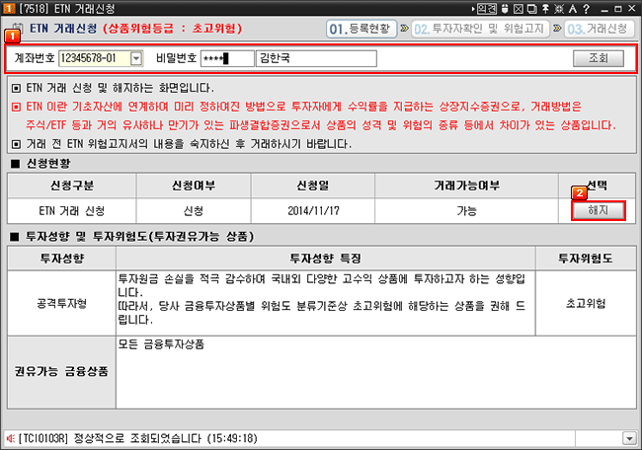Click the 신청현황 section heading
The width and height of the screenshot is (642, 450).
click(48, 164)
